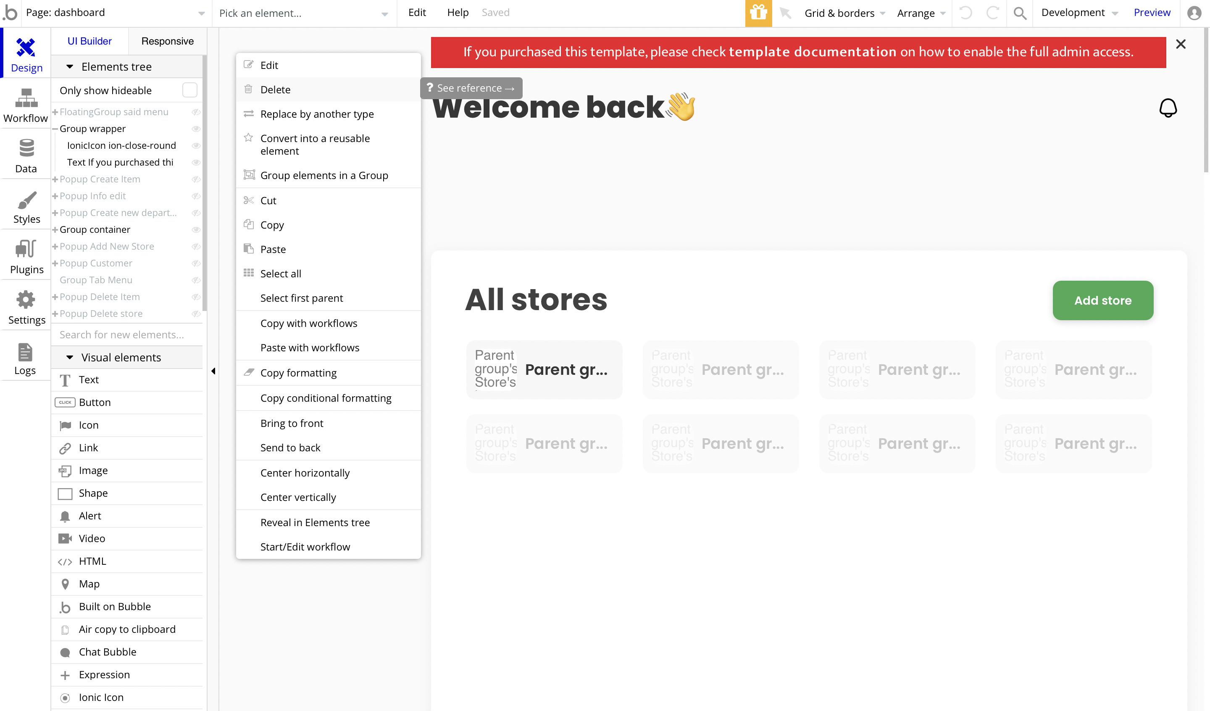The width and height of the screenshot is (1210, 711).
Task: Open the Logs panel icon
Action: pos(25,358)
